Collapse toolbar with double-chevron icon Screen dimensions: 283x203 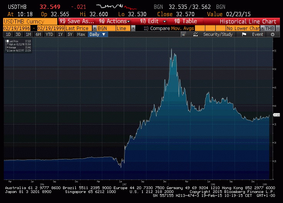coord(183,35)
